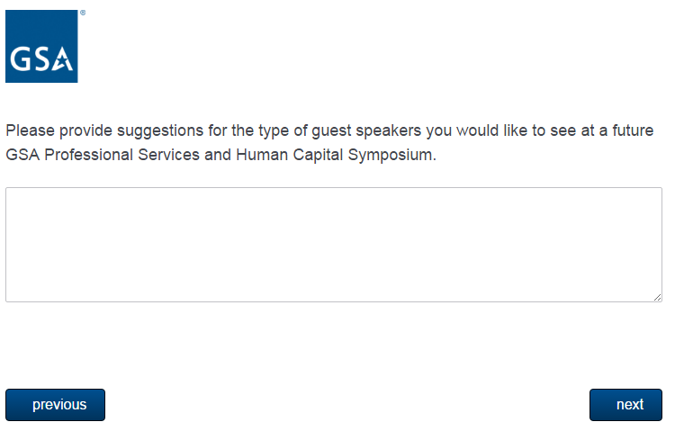Click the letter G in the logo
675x431 pixels.
tap(21, 59)
